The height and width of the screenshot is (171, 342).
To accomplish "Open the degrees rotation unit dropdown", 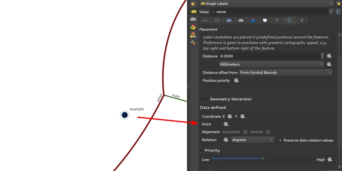I will (x=253, y=140).
